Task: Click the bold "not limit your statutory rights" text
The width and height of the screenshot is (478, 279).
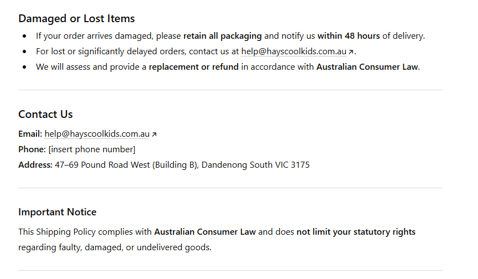Action: [356, 232]
